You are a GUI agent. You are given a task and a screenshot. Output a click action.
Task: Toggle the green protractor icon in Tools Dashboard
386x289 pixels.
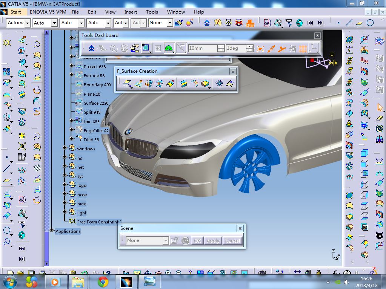(169, 48)
